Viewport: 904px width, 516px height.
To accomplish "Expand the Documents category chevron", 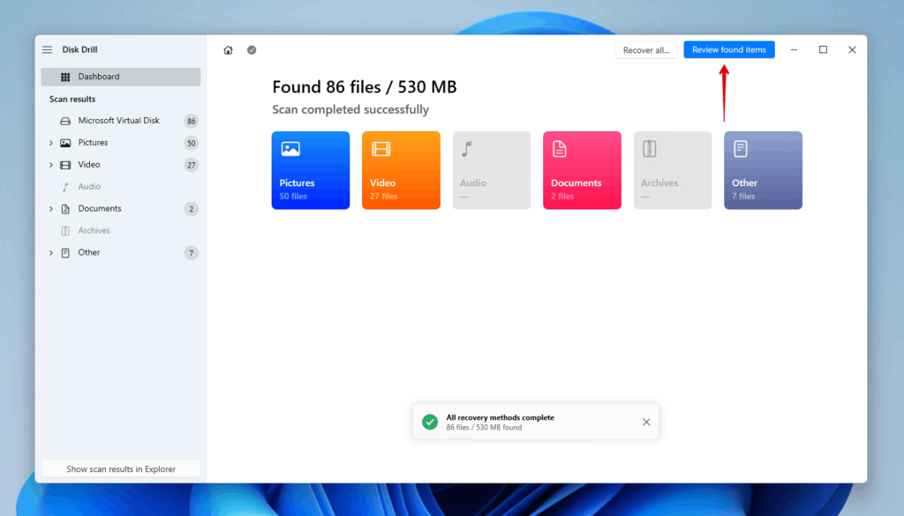I will (50, 208).
